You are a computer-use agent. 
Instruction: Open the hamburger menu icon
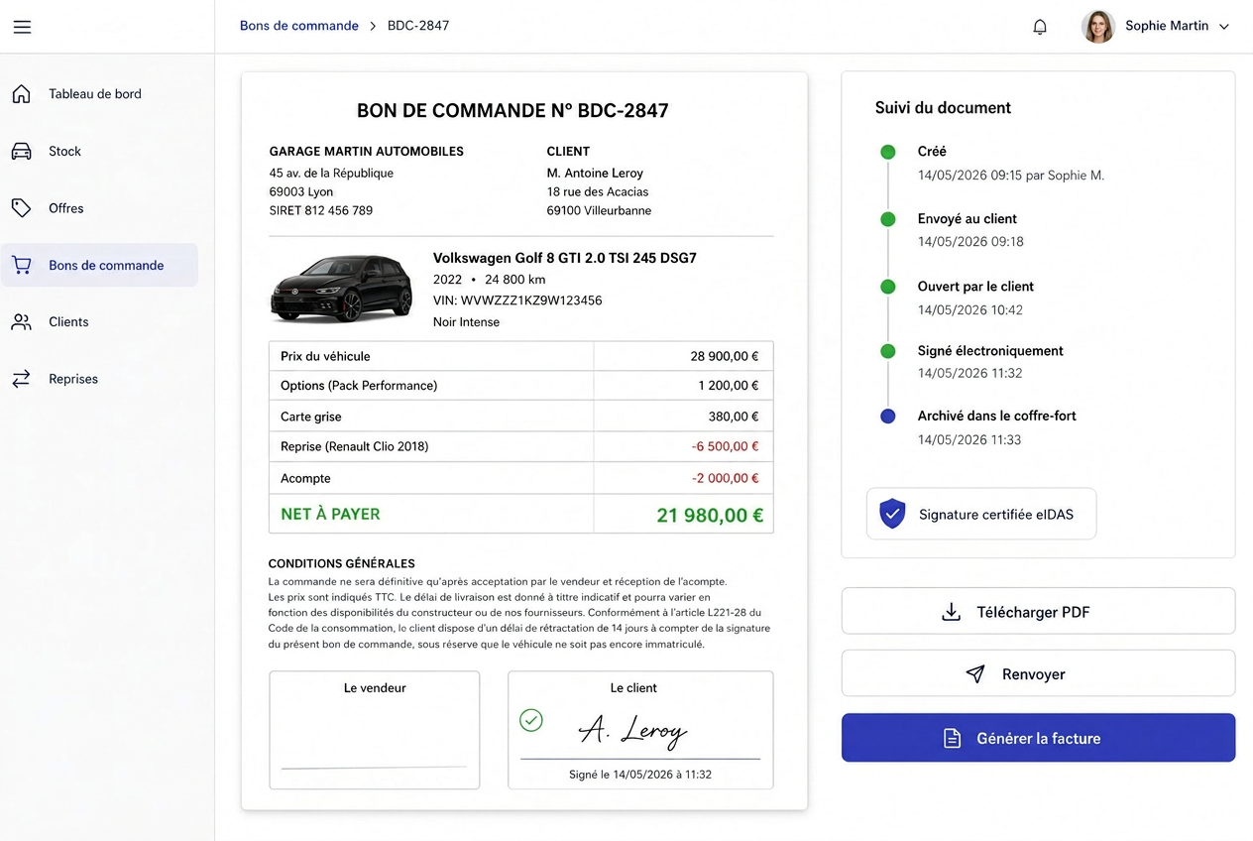point(22,27)
